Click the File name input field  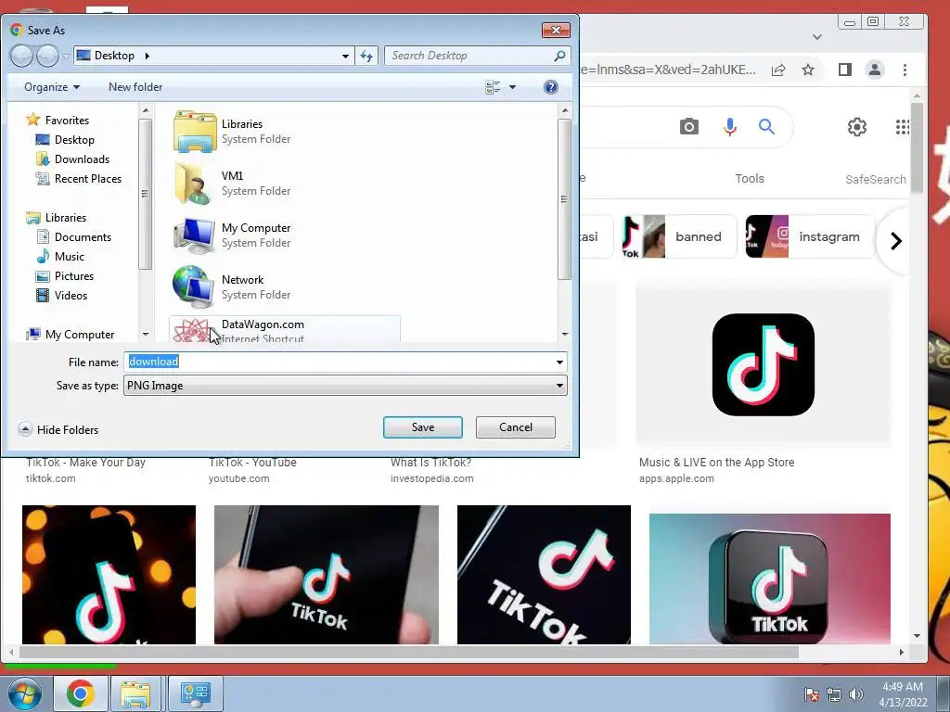(345, 362)
